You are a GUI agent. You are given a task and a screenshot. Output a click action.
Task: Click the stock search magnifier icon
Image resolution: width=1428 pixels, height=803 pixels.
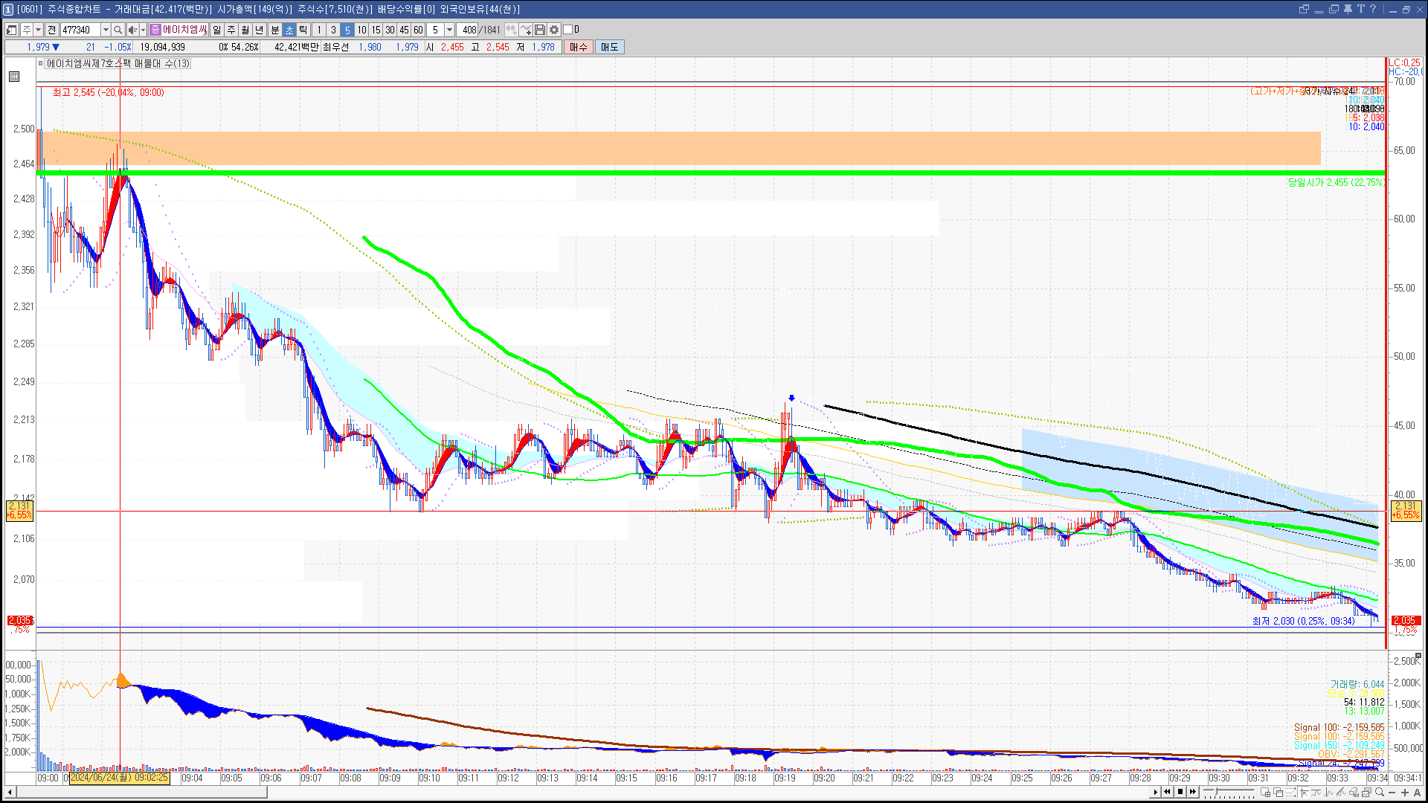coord(118,30)
